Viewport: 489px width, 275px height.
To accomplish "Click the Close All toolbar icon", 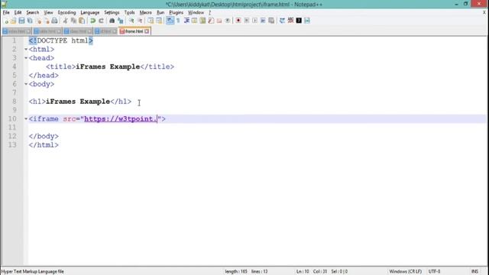I will click(x=46, y=21).
